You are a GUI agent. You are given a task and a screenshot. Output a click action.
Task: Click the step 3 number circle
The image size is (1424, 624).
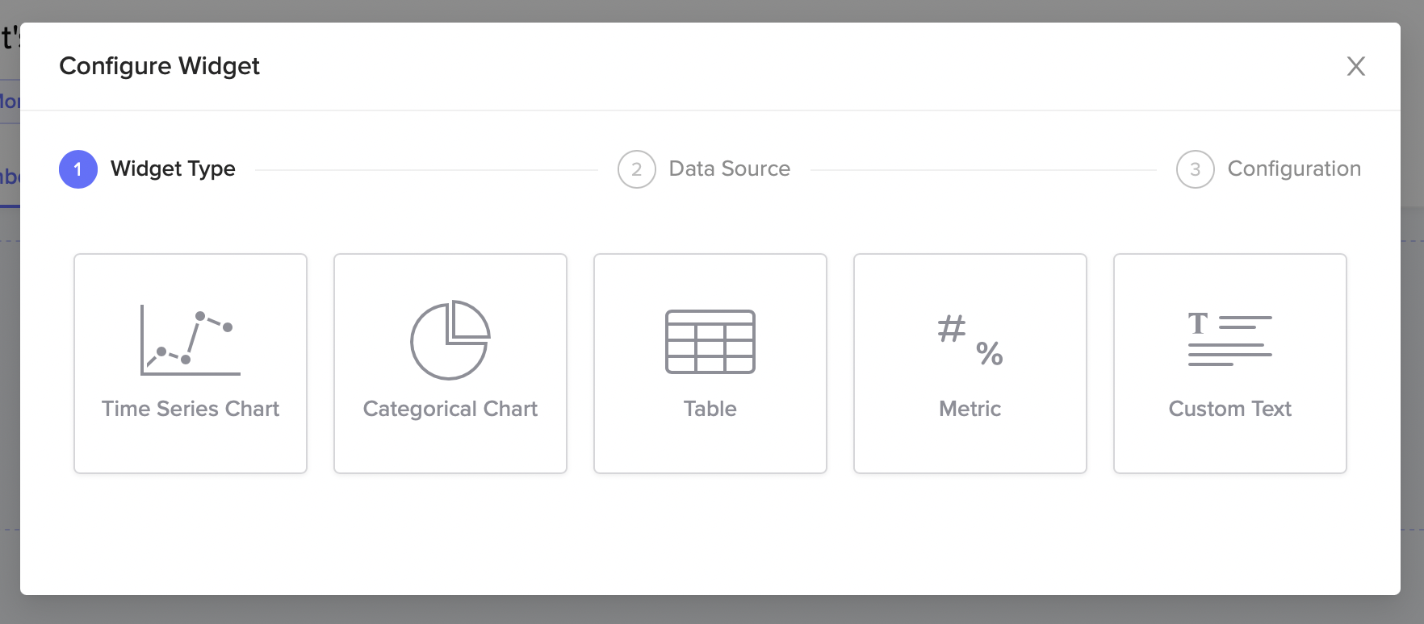tap(1196, 169)
